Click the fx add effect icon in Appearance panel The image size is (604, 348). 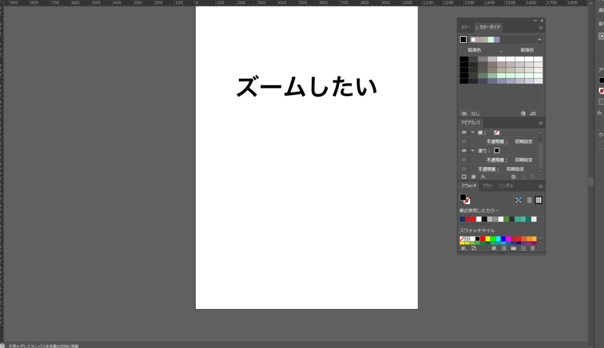click(x=483, y=176)
